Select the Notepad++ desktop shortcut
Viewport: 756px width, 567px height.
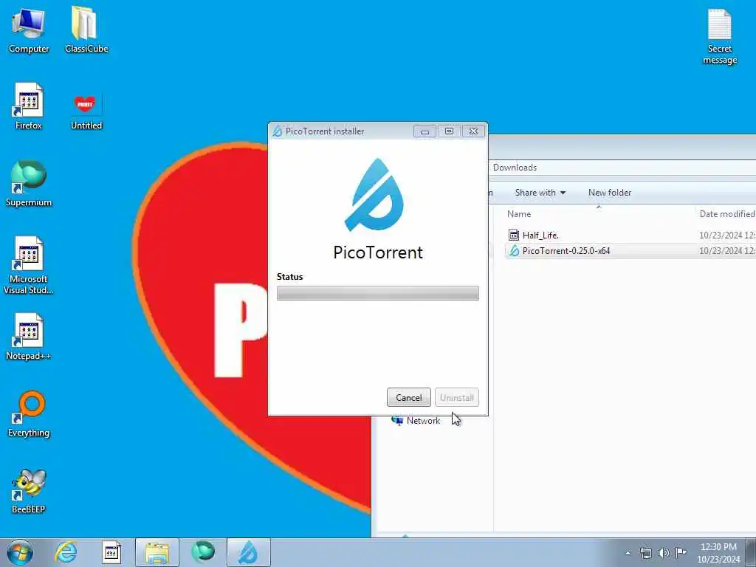point(29,337)
